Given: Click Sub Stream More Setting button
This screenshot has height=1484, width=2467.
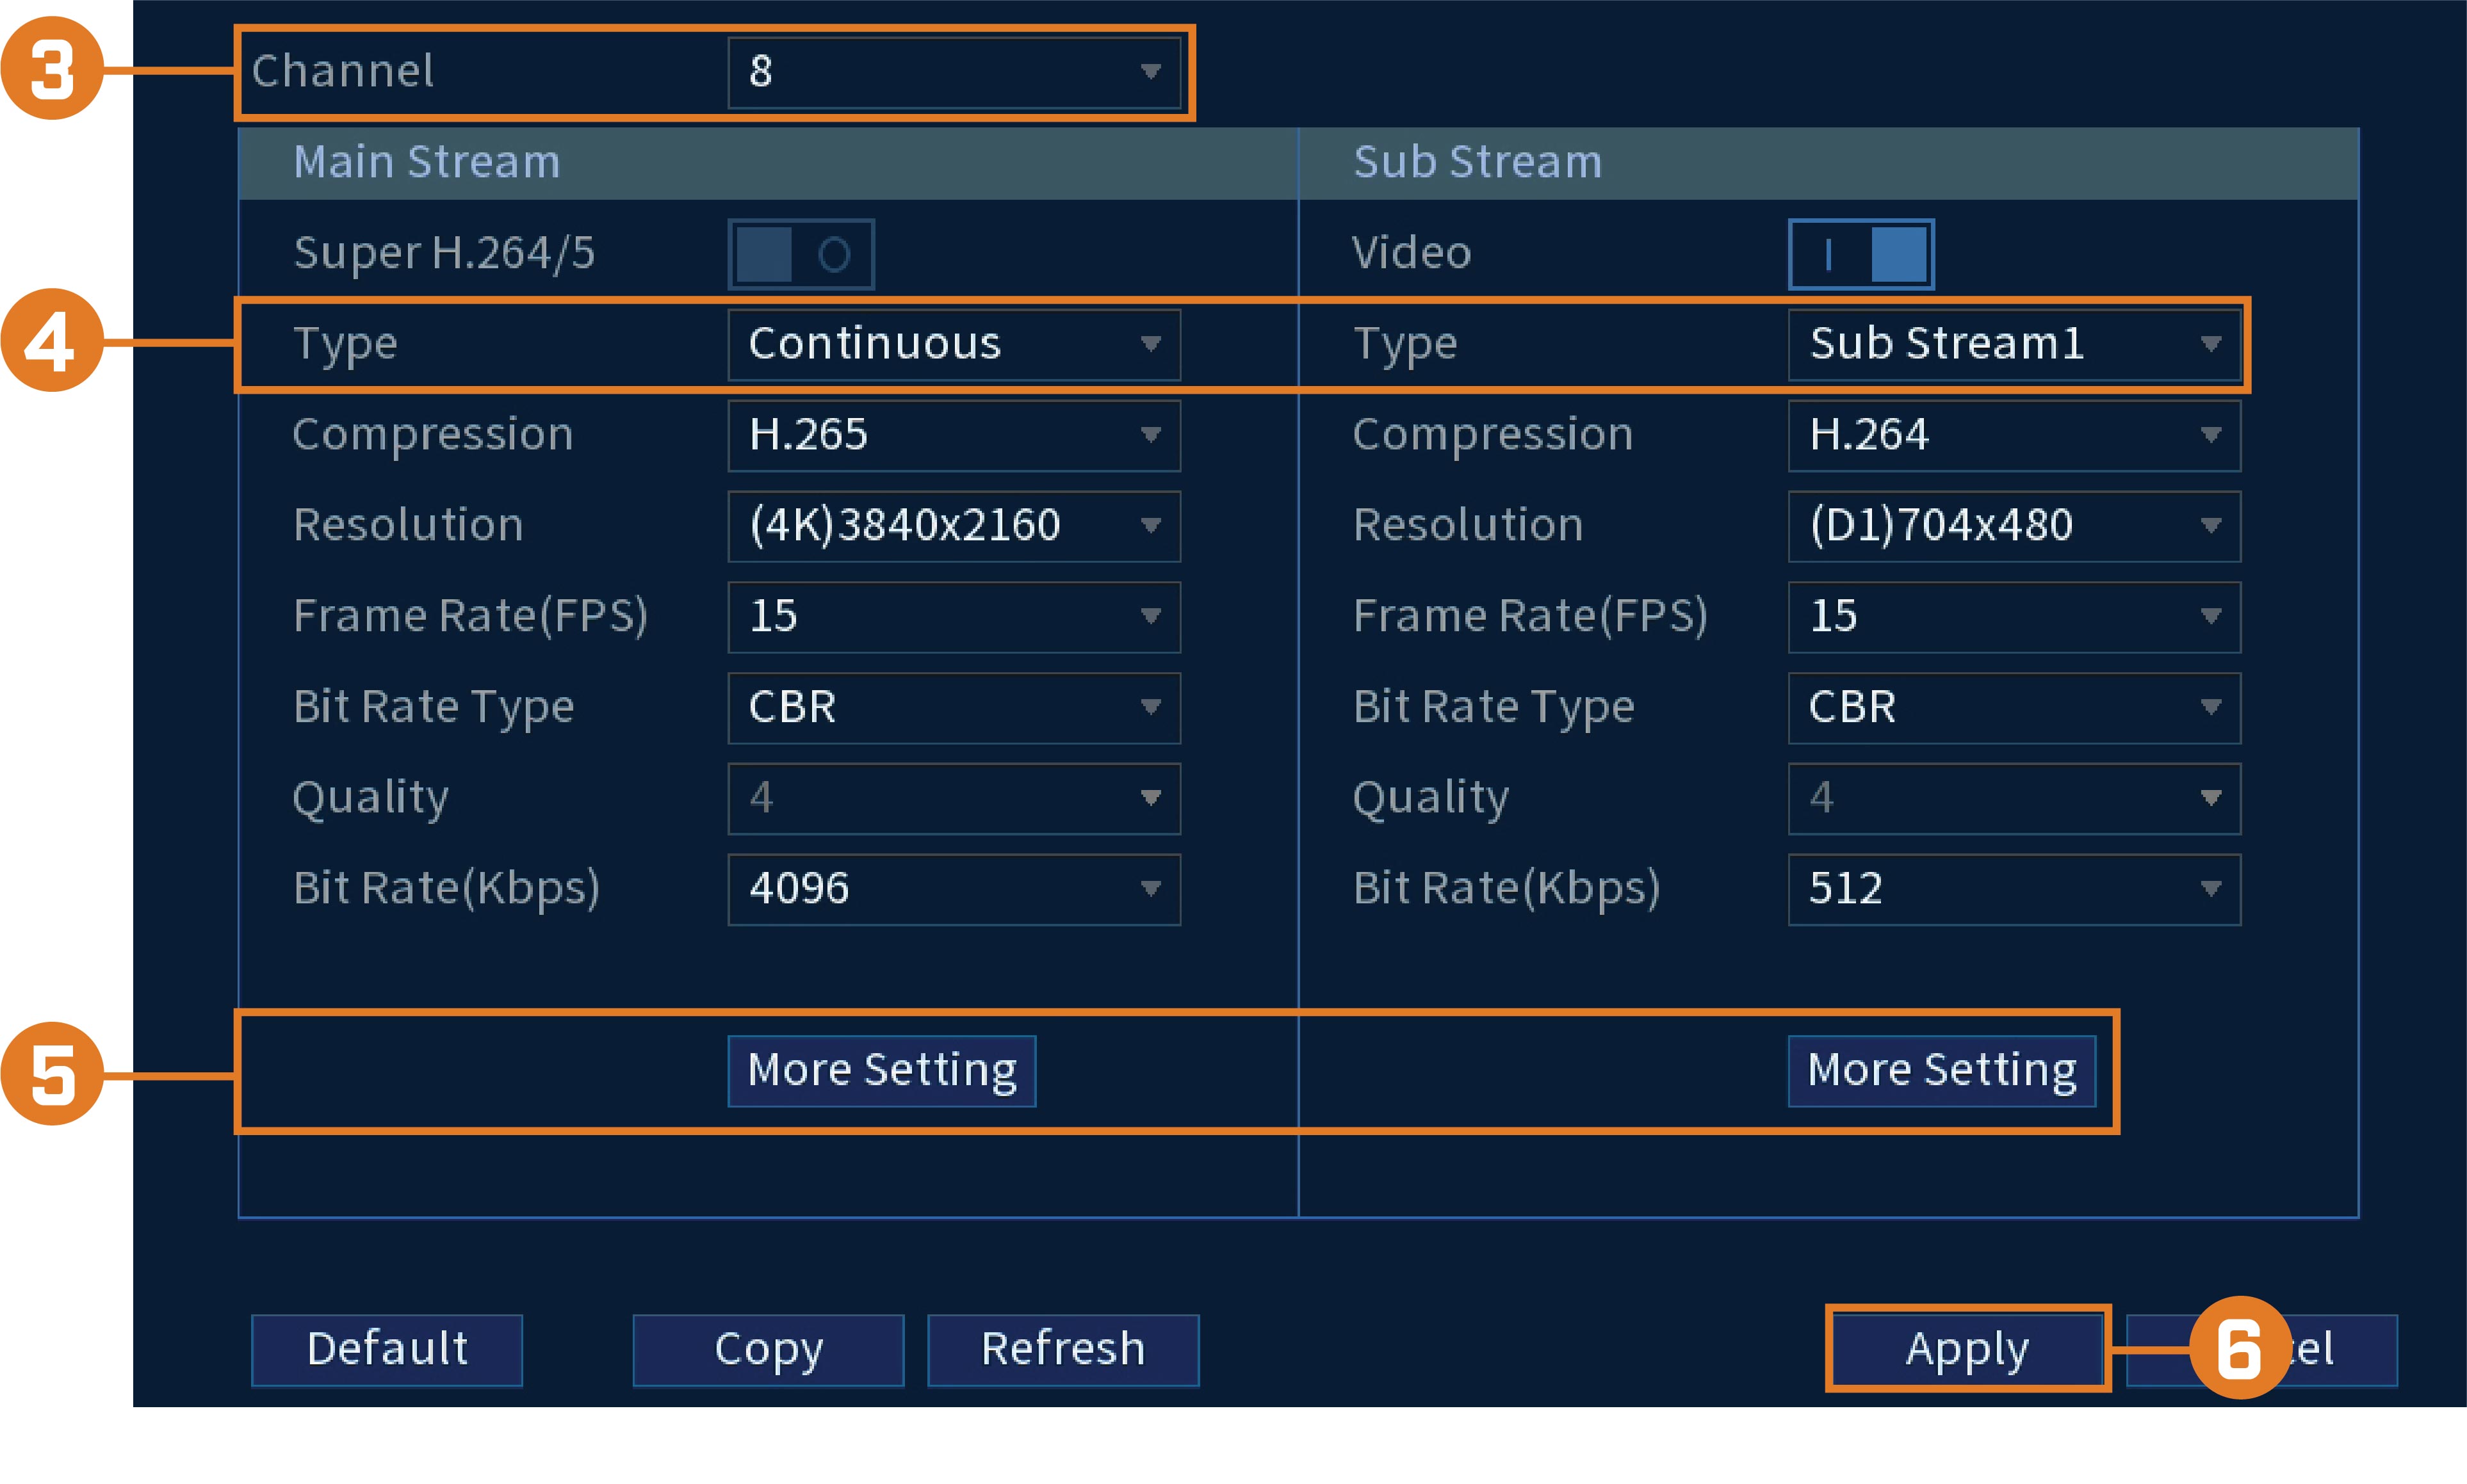Looking at the screenshot, I should tap(1942, 1071).
